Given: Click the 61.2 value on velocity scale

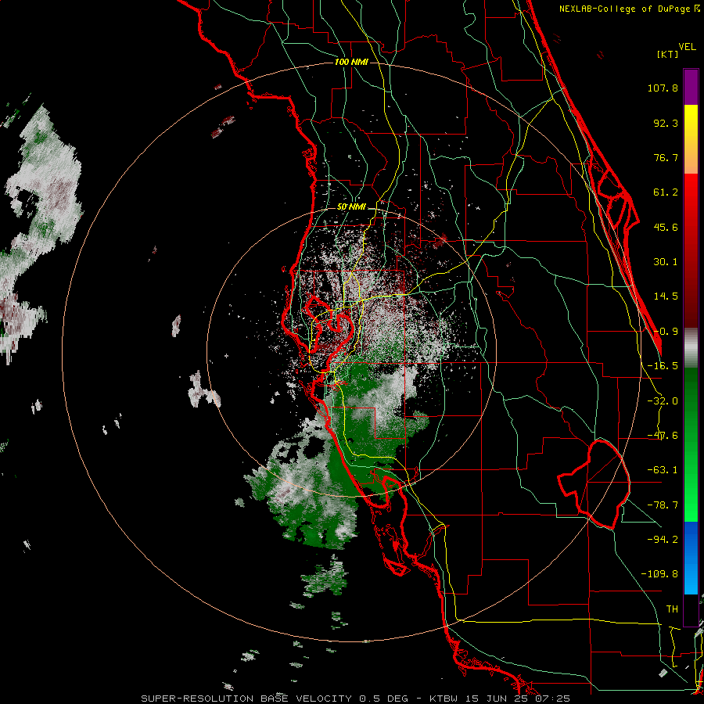Looking at the screenshot, I should 666,192.
